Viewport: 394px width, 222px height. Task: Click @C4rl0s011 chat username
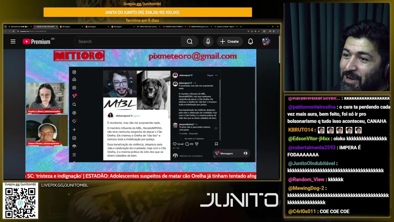click(x=302, y=212)
